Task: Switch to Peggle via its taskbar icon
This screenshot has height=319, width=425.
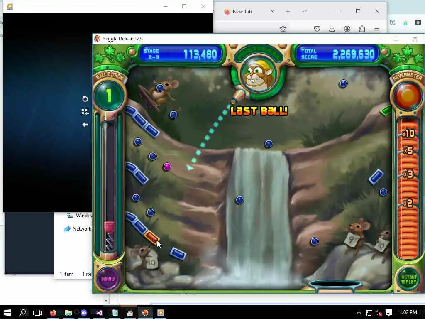Action: point(145,313)
